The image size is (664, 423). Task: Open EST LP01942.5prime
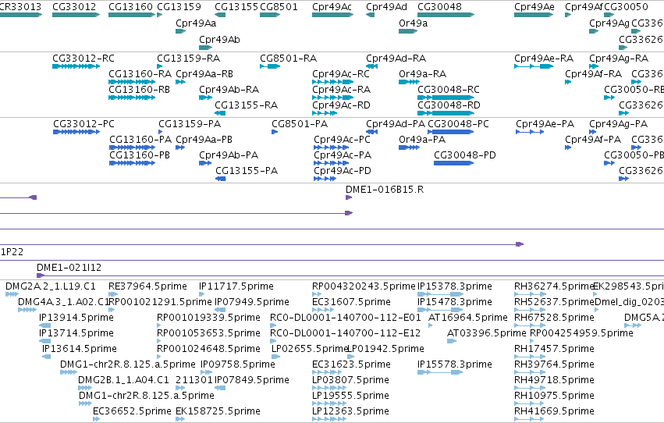385,350
